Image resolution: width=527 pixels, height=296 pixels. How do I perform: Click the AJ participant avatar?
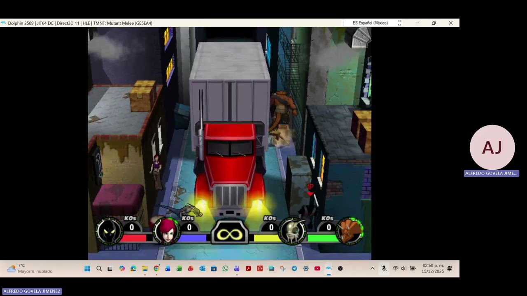492,147
